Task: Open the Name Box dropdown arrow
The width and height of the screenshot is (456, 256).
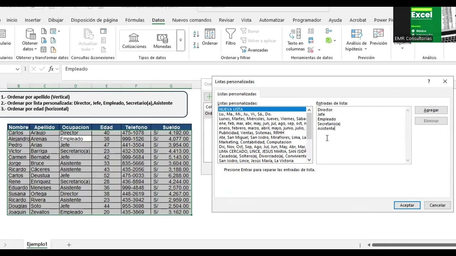Action: (x=17, y=69)
